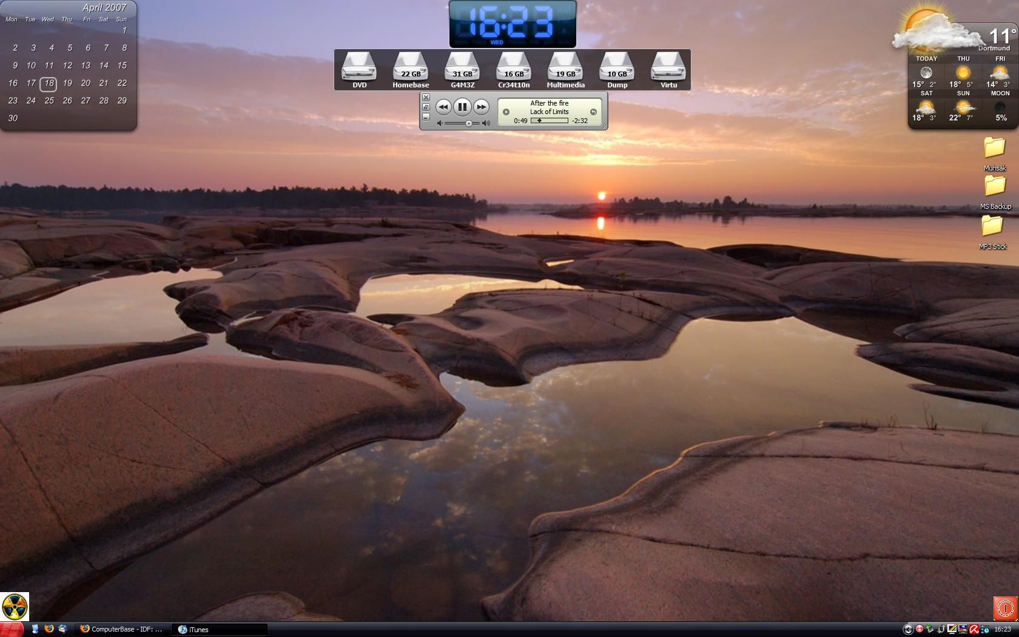Click the rainbow-striped monitor tray icon
Image resolution: width=1019 pixels, height=637 pixels.
point(952,629)
